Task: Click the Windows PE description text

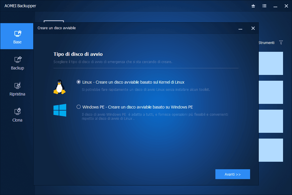Action: (155, 116)
